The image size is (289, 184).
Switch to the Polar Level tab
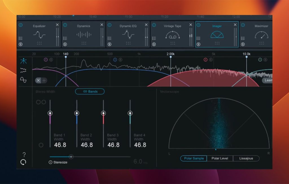pos(220,158)
